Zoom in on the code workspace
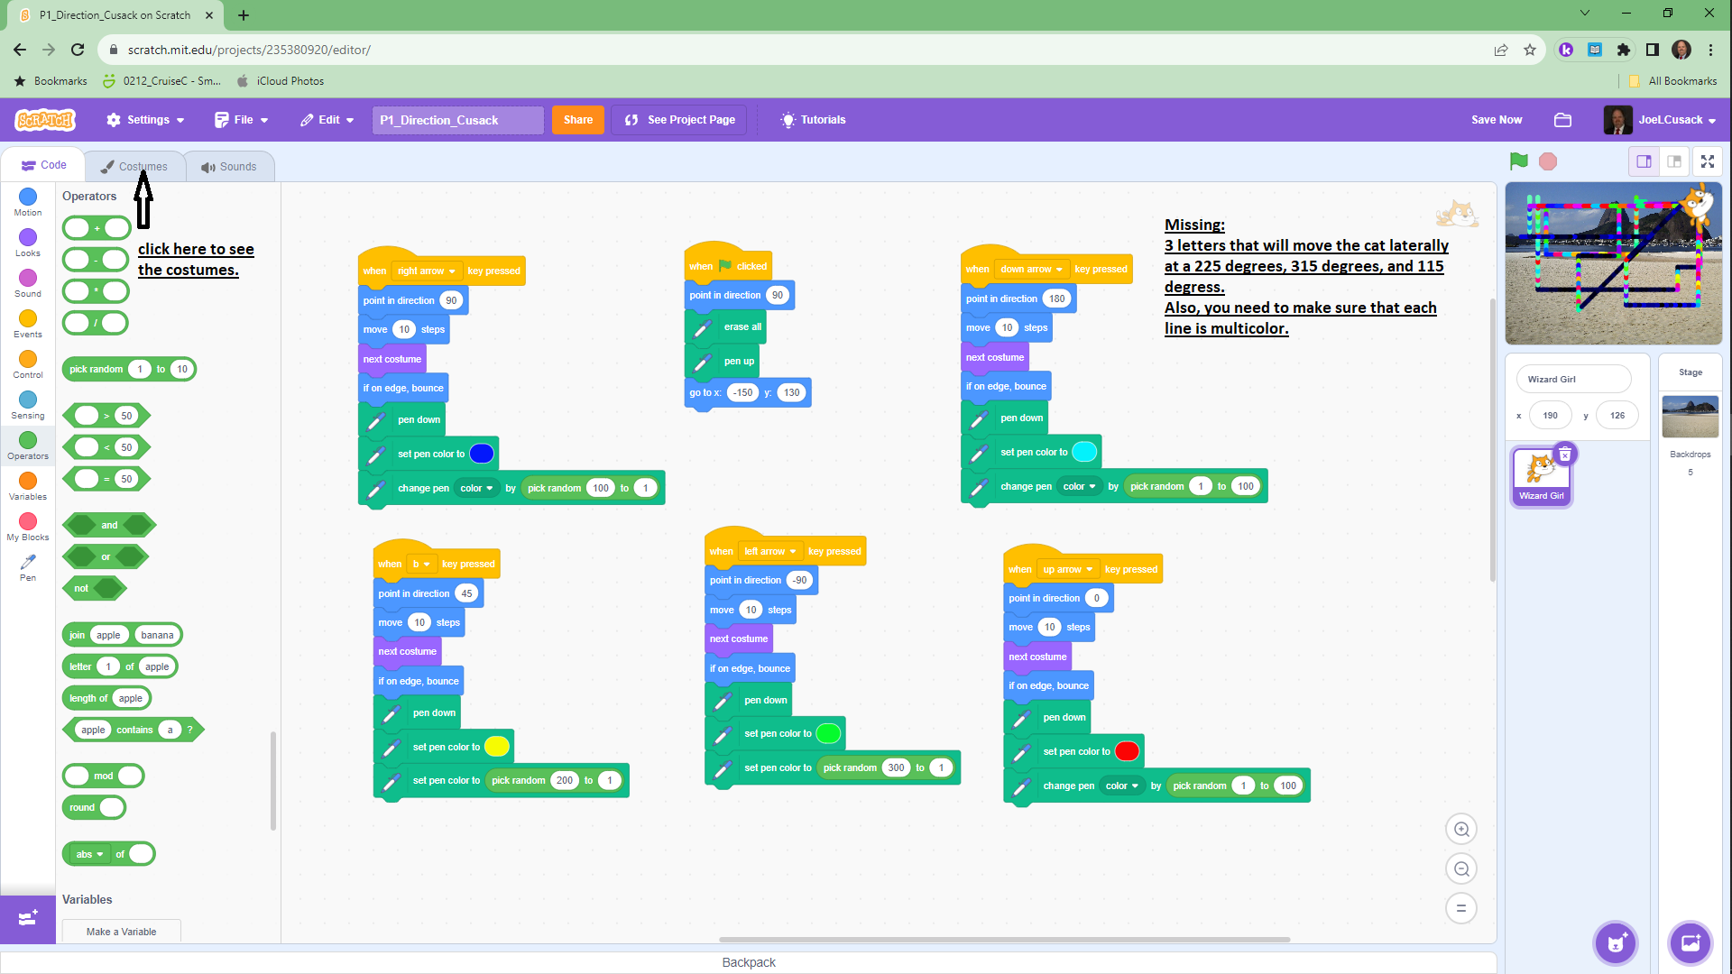 tap(1461, 830)
